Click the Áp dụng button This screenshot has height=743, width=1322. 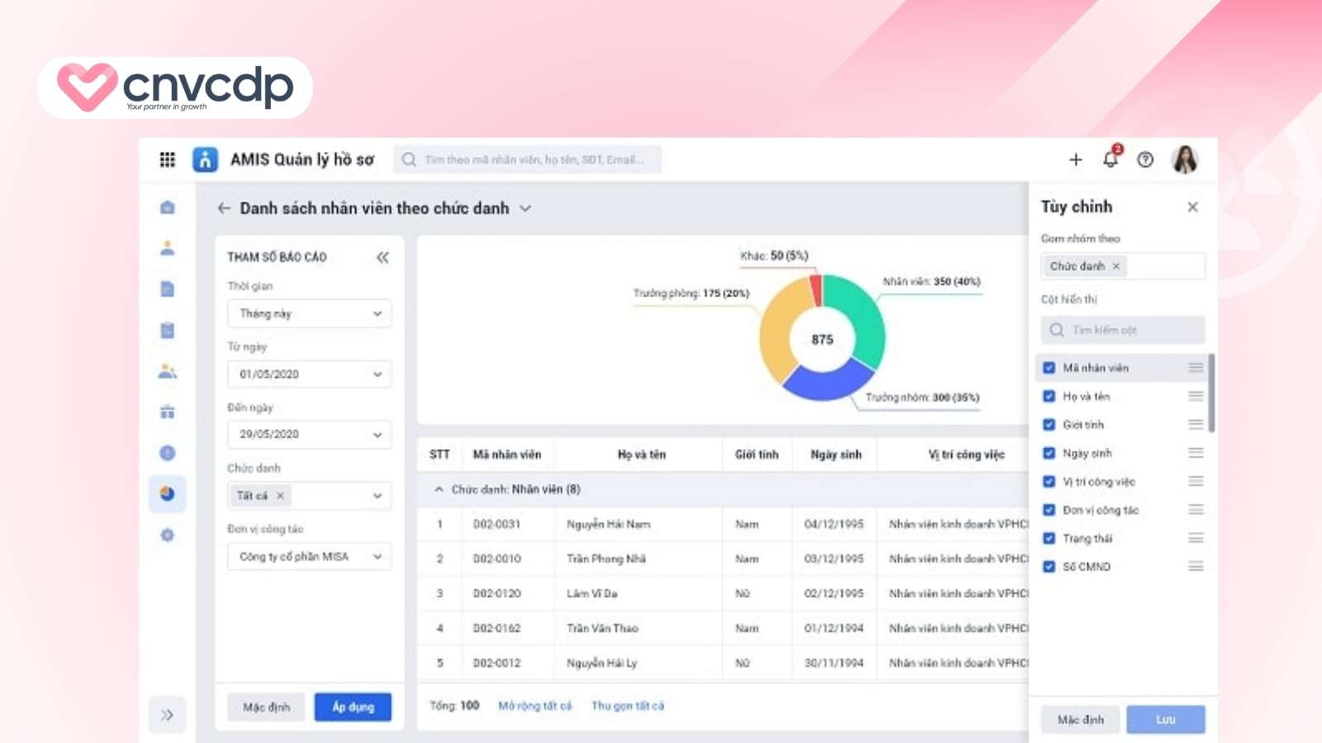coord(353,708)
